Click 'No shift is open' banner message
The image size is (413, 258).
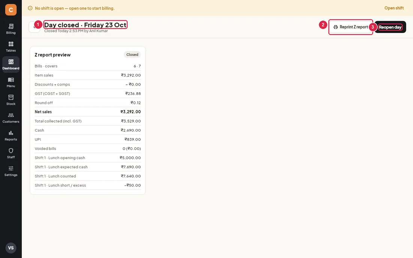click(x=75, y=8)
